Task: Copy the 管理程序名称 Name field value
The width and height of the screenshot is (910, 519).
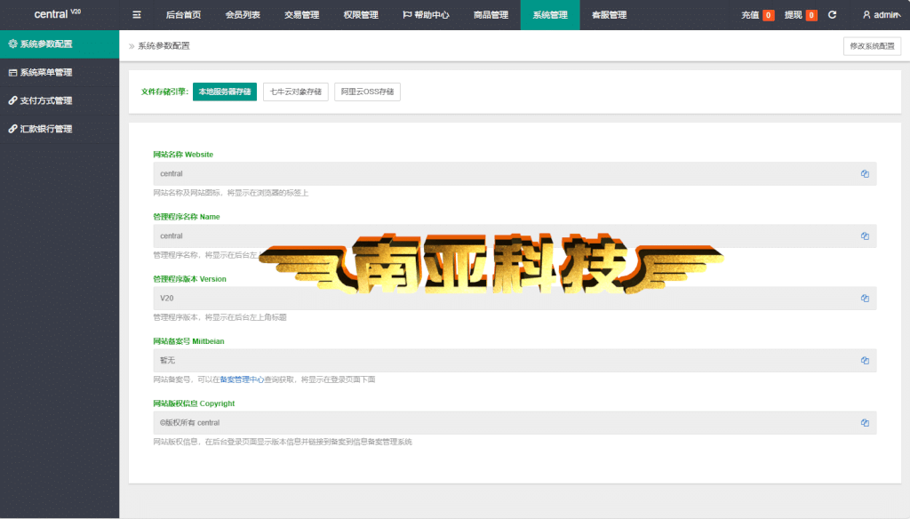Action: pos(865,236)
